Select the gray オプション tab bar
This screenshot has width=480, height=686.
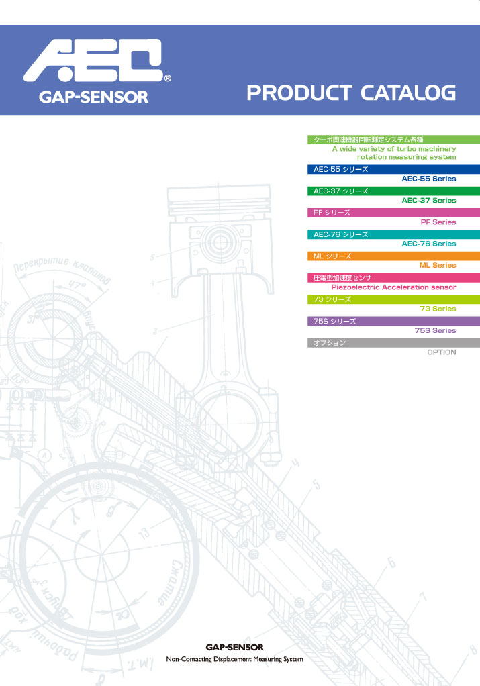coord(393,343)
